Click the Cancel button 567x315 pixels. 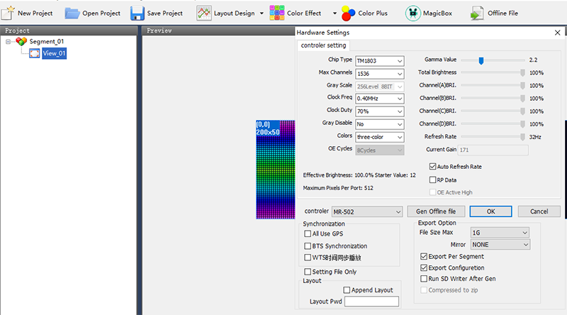[539, 211]
